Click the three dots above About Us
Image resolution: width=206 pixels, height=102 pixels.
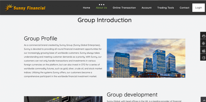pyautogui.click(x=102, y=5)
